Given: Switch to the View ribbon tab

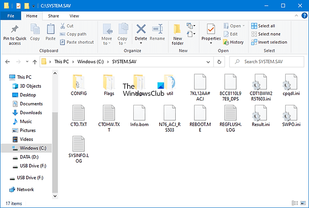Looking at the screenshot, I should pyautogui.click(x=74, y=16).
